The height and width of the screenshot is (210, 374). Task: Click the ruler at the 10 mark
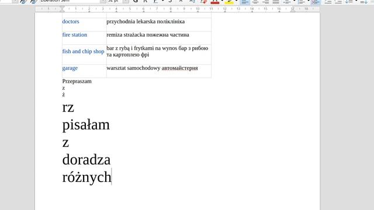tap(198, 9)
